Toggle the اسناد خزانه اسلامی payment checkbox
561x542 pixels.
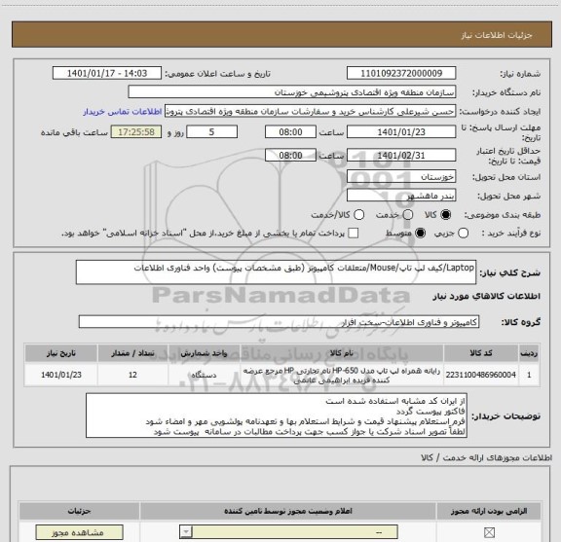coord(354,234)
